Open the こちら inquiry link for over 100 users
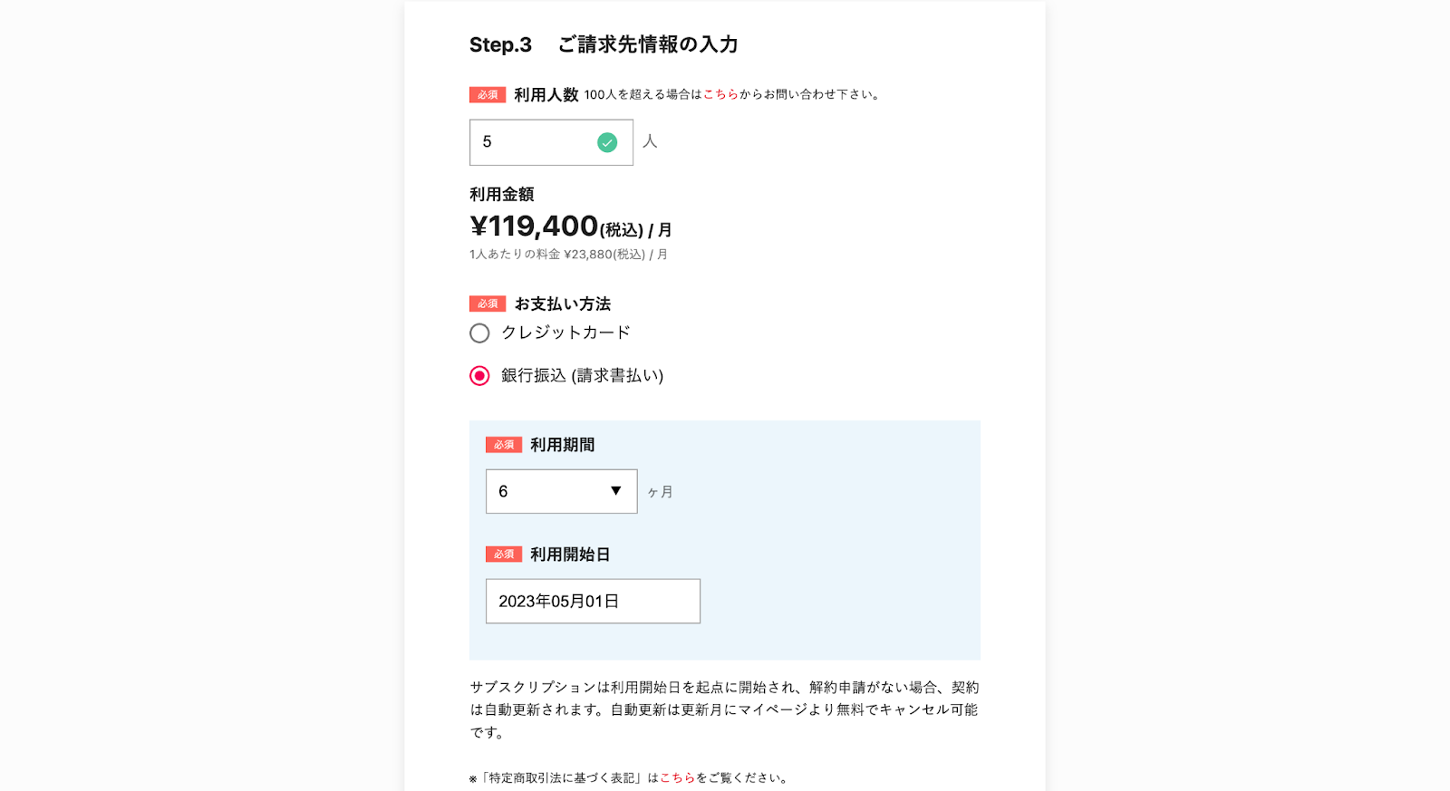1450x791 pixels. [720, 93]
